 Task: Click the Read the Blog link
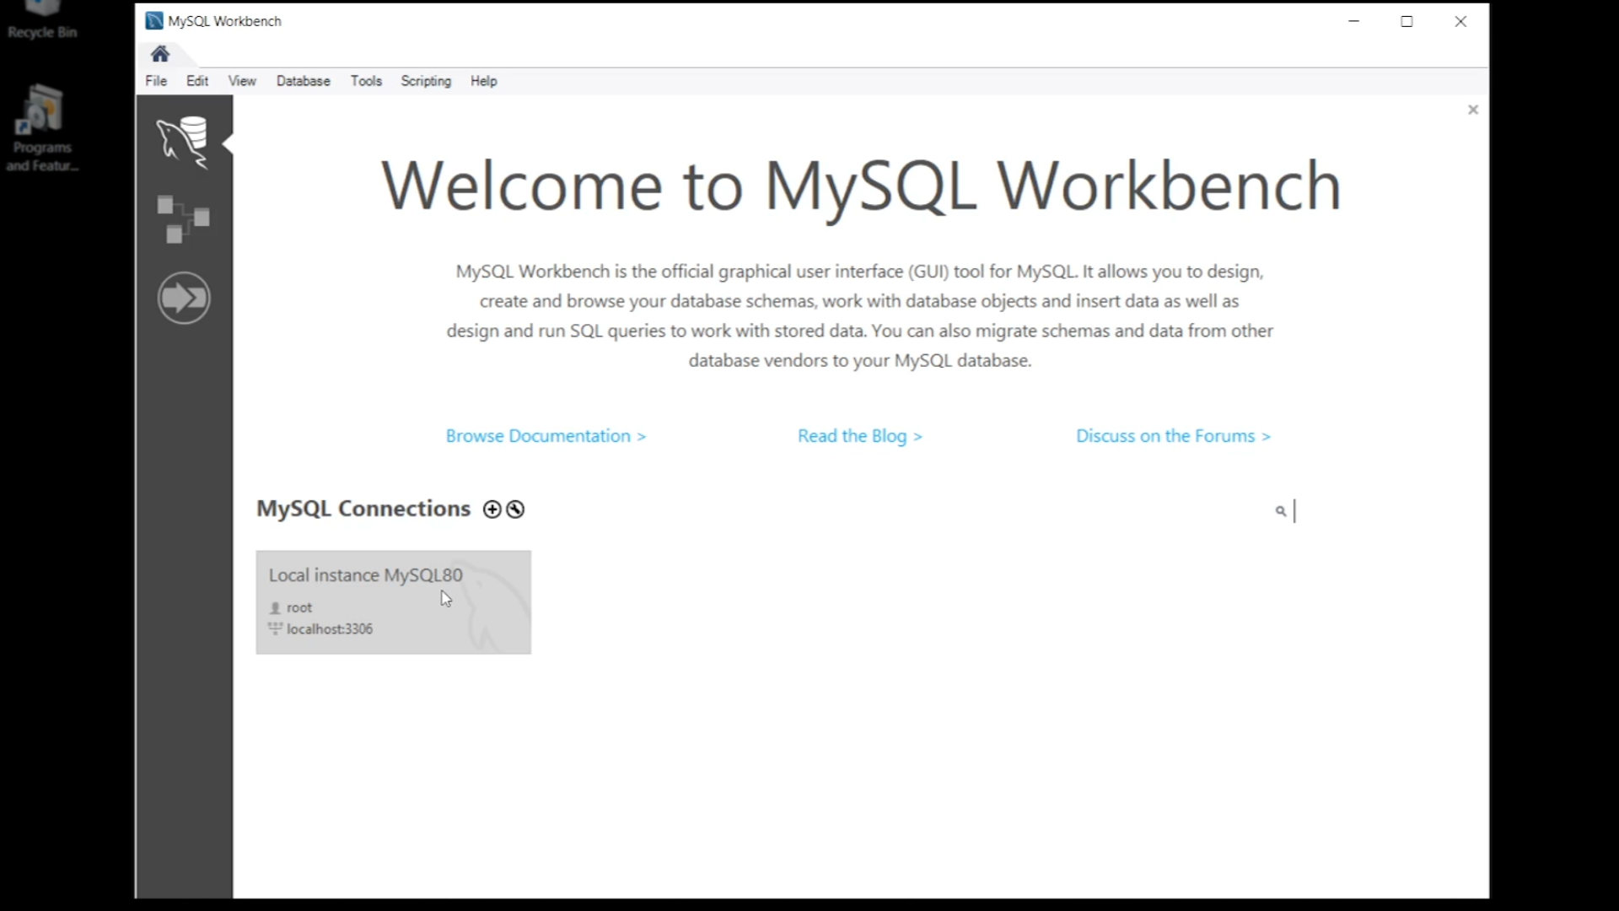point(859,436)
